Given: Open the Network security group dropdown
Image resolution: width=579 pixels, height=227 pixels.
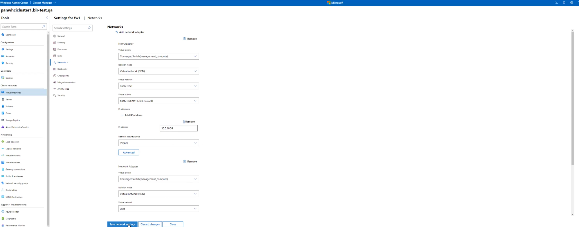Looking at the screenshot, I should [x=159, y=143].
